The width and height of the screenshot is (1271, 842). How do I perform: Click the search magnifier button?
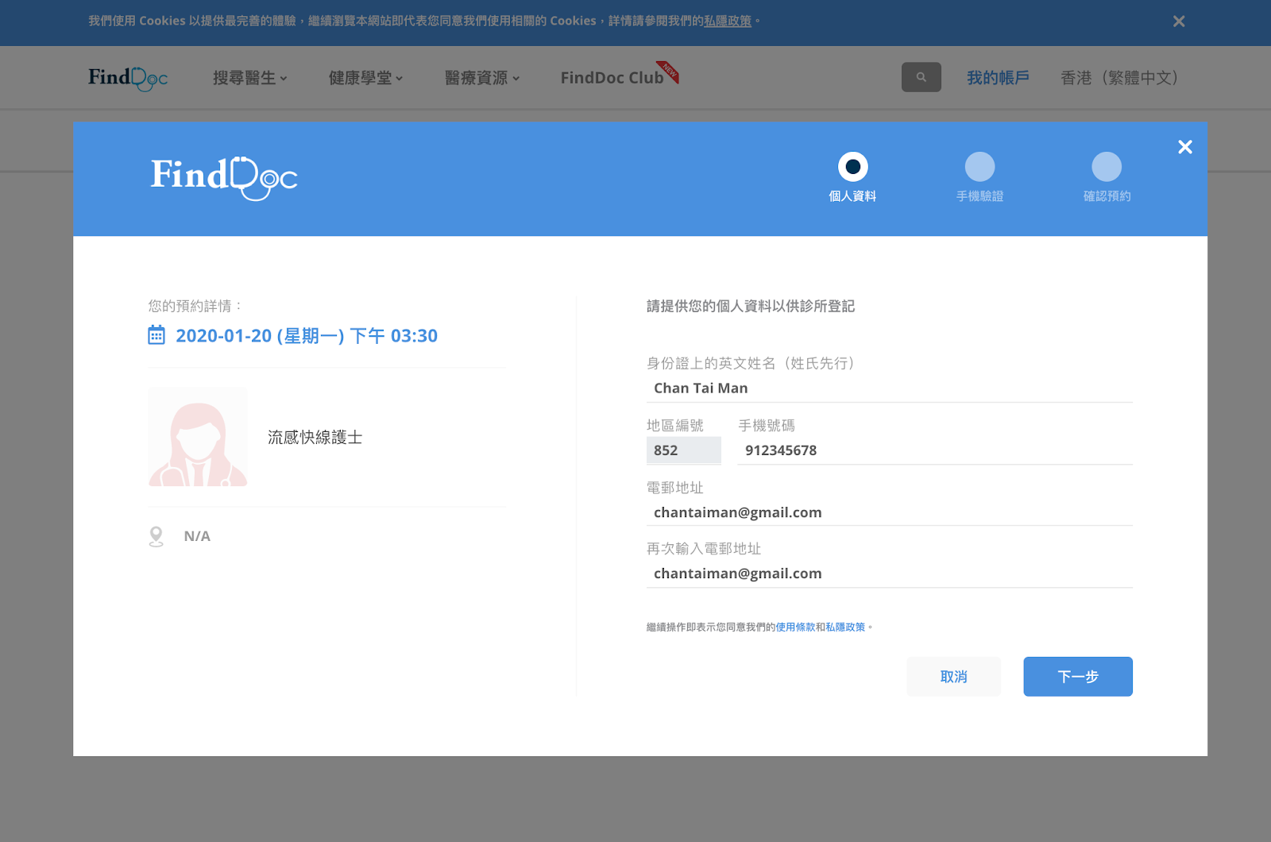[921, 77]
